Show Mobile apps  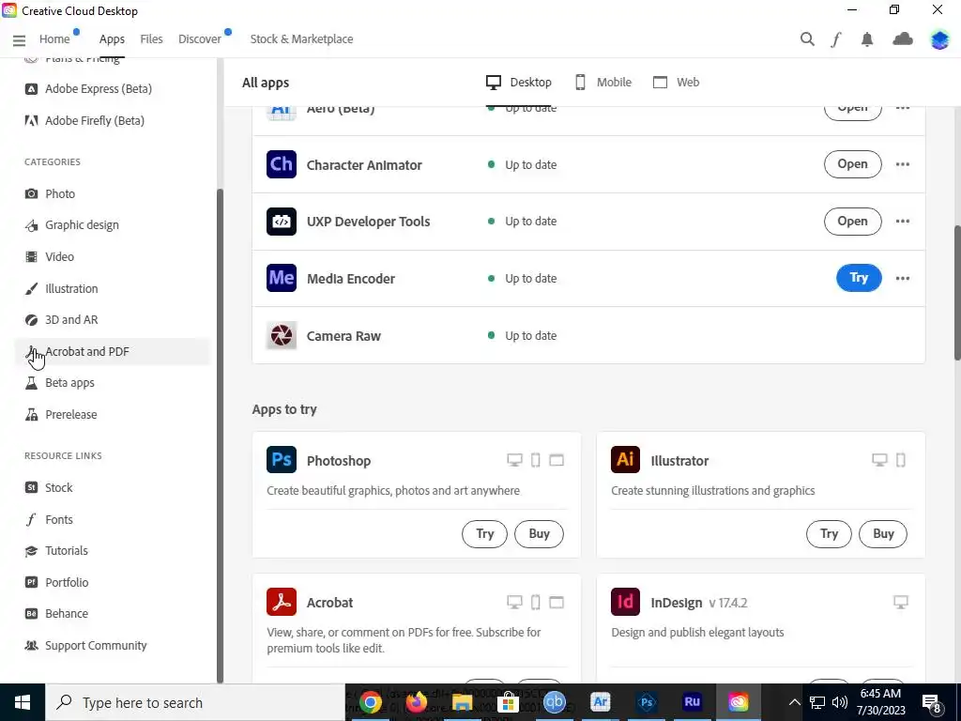[x=603, y=83]
